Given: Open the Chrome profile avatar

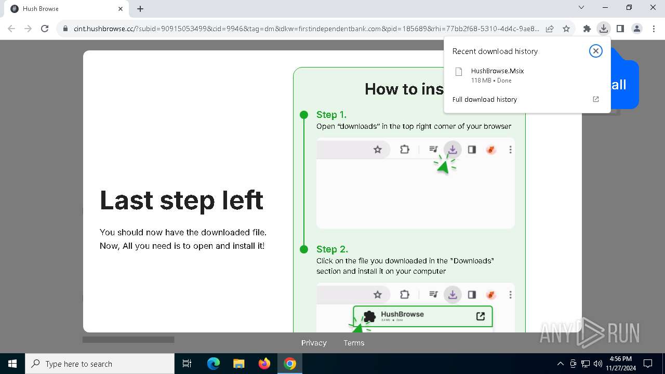Looking at the screenshot, I should (636, 29).
